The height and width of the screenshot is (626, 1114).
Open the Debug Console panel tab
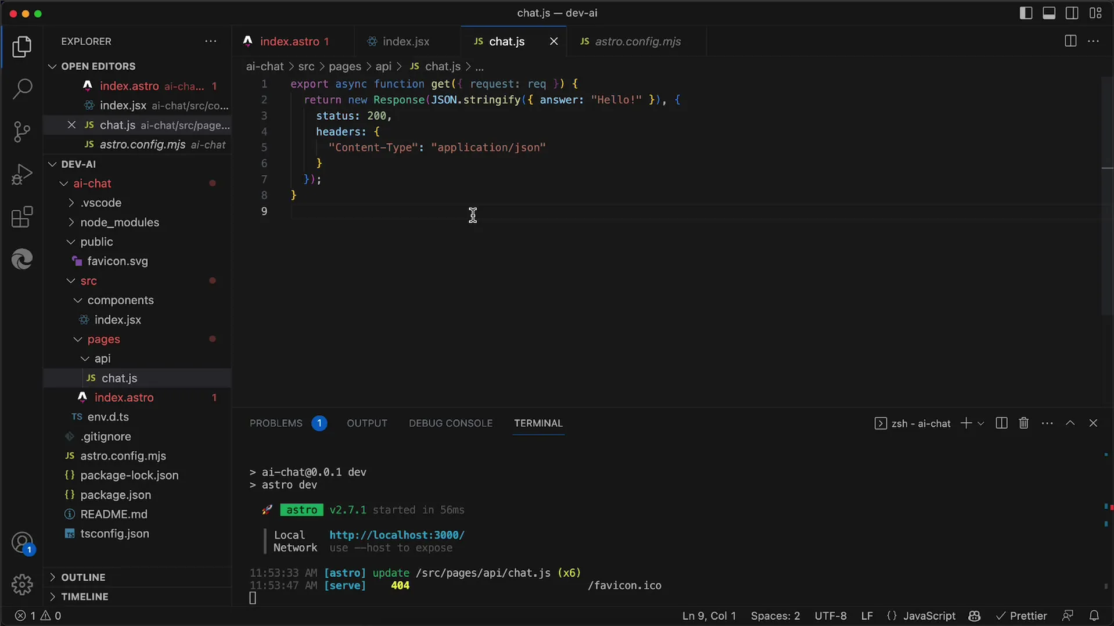point(451,423)
